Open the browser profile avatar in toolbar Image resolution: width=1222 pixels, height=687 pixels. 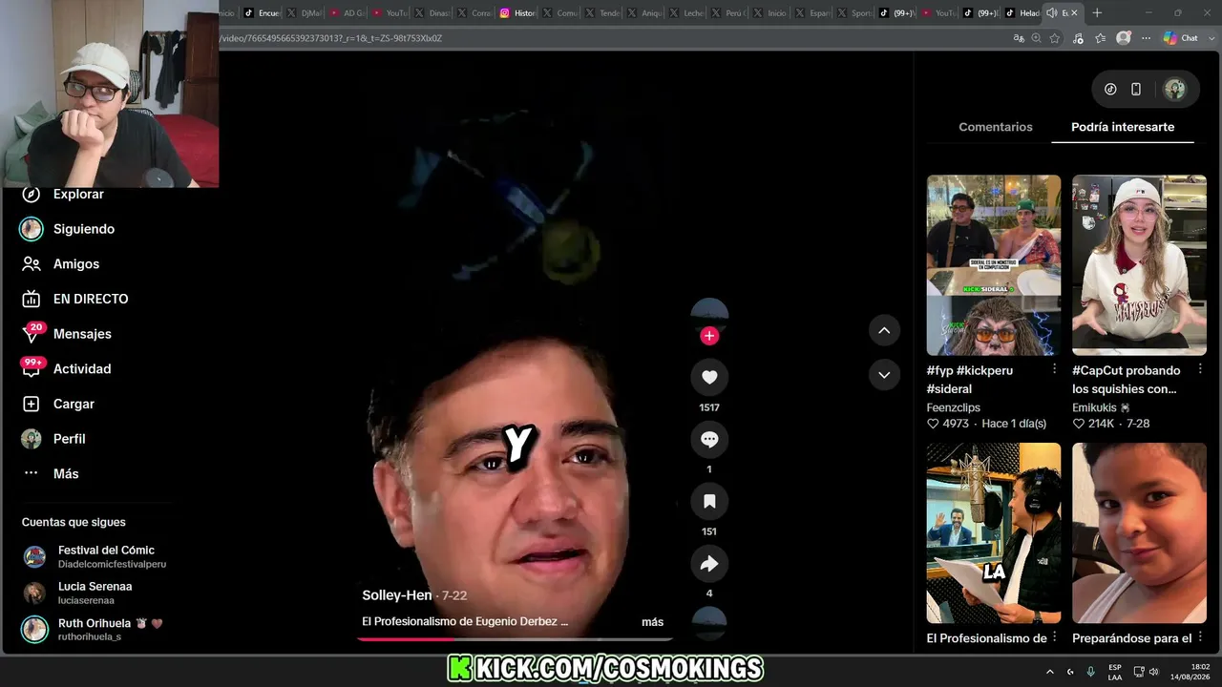point(1124,38)
